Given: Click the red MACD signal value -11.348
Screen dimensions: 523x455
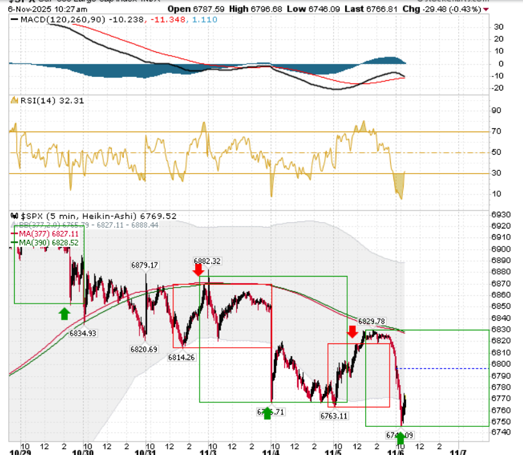Looking at the screenshot, I should (x=167, y=20).
